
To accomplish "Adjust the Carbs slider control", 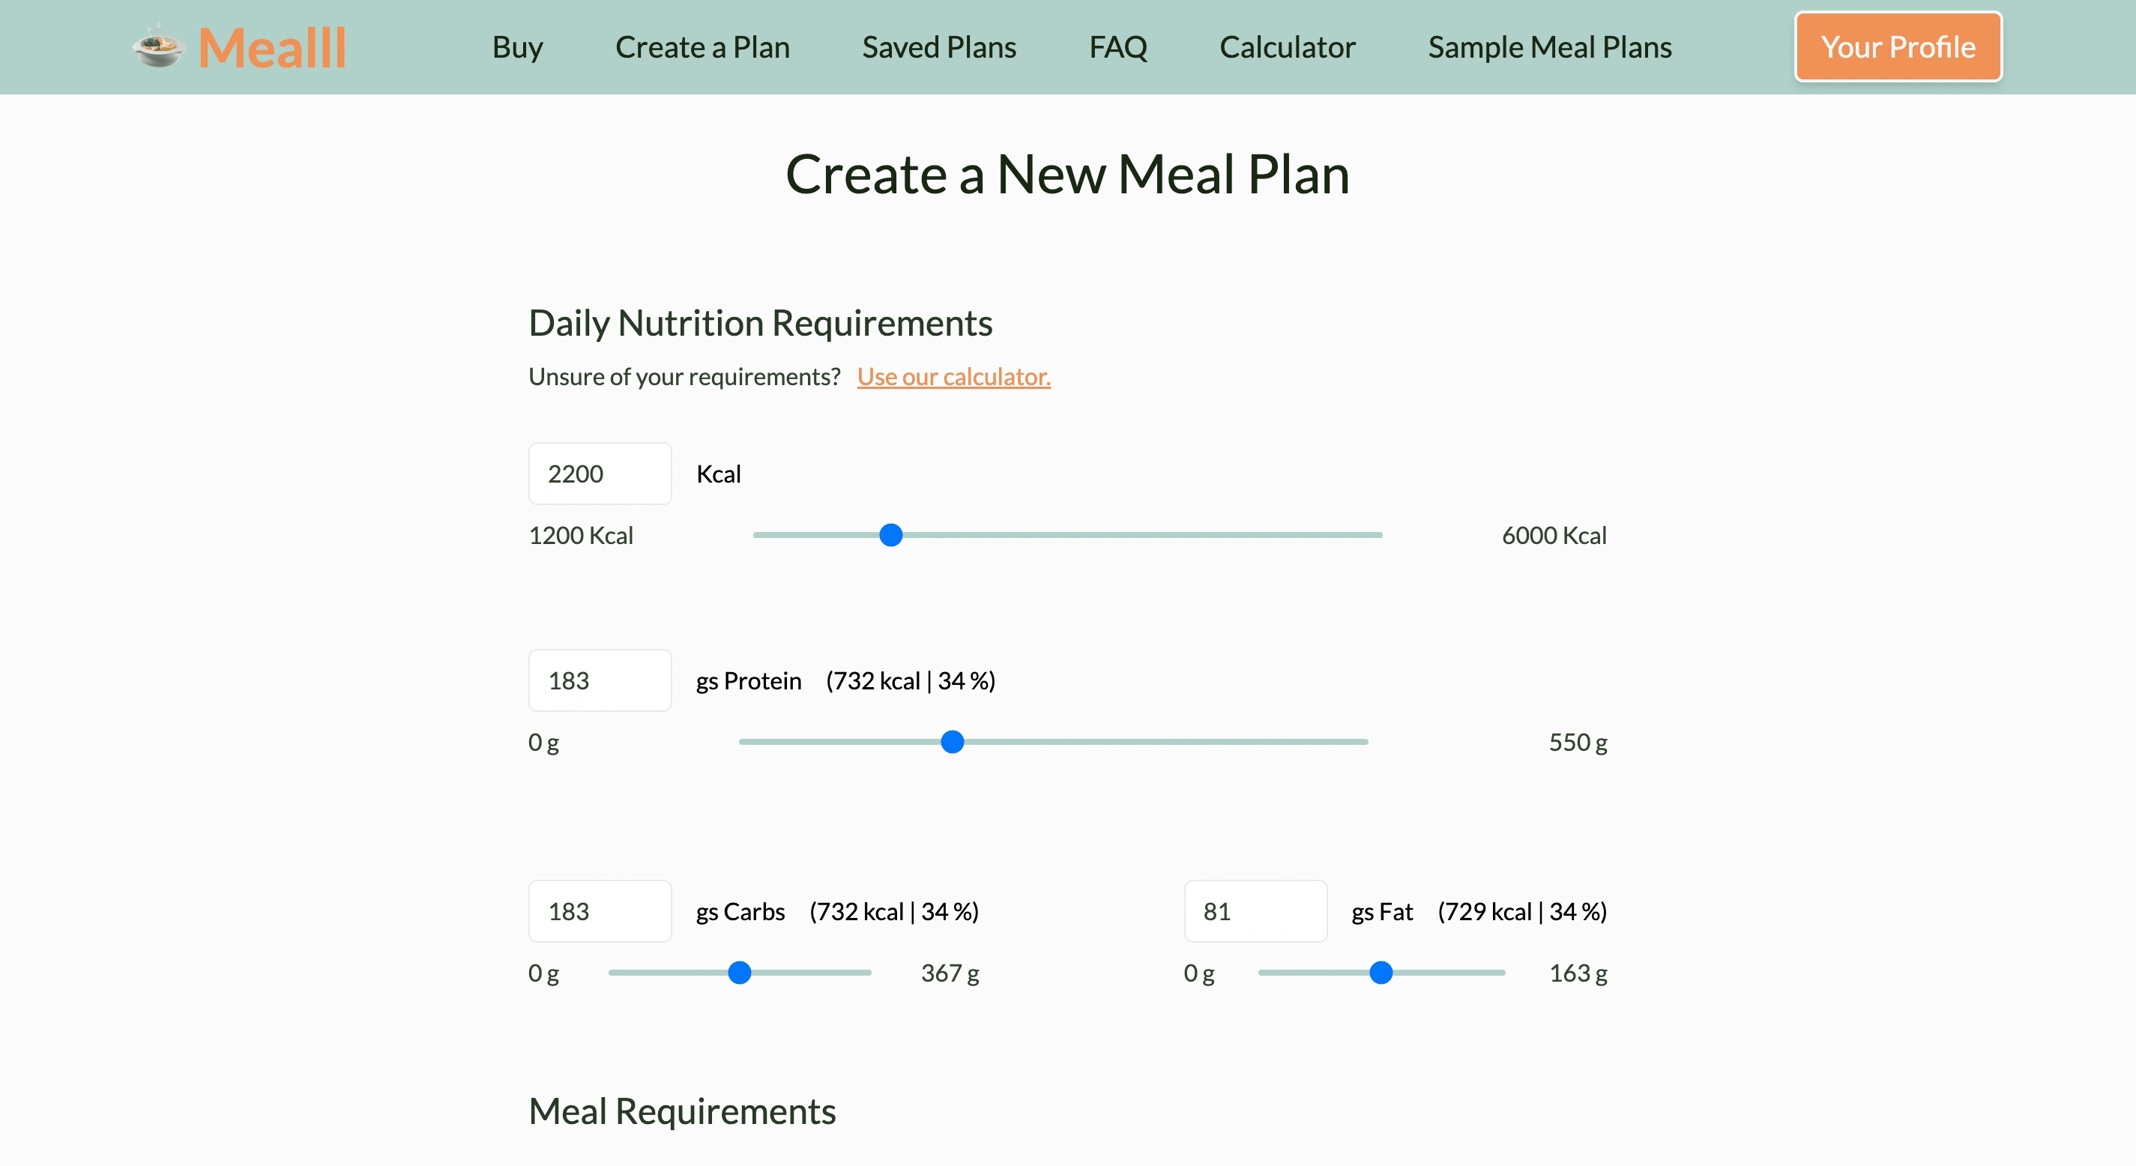I will pos(737,972).
